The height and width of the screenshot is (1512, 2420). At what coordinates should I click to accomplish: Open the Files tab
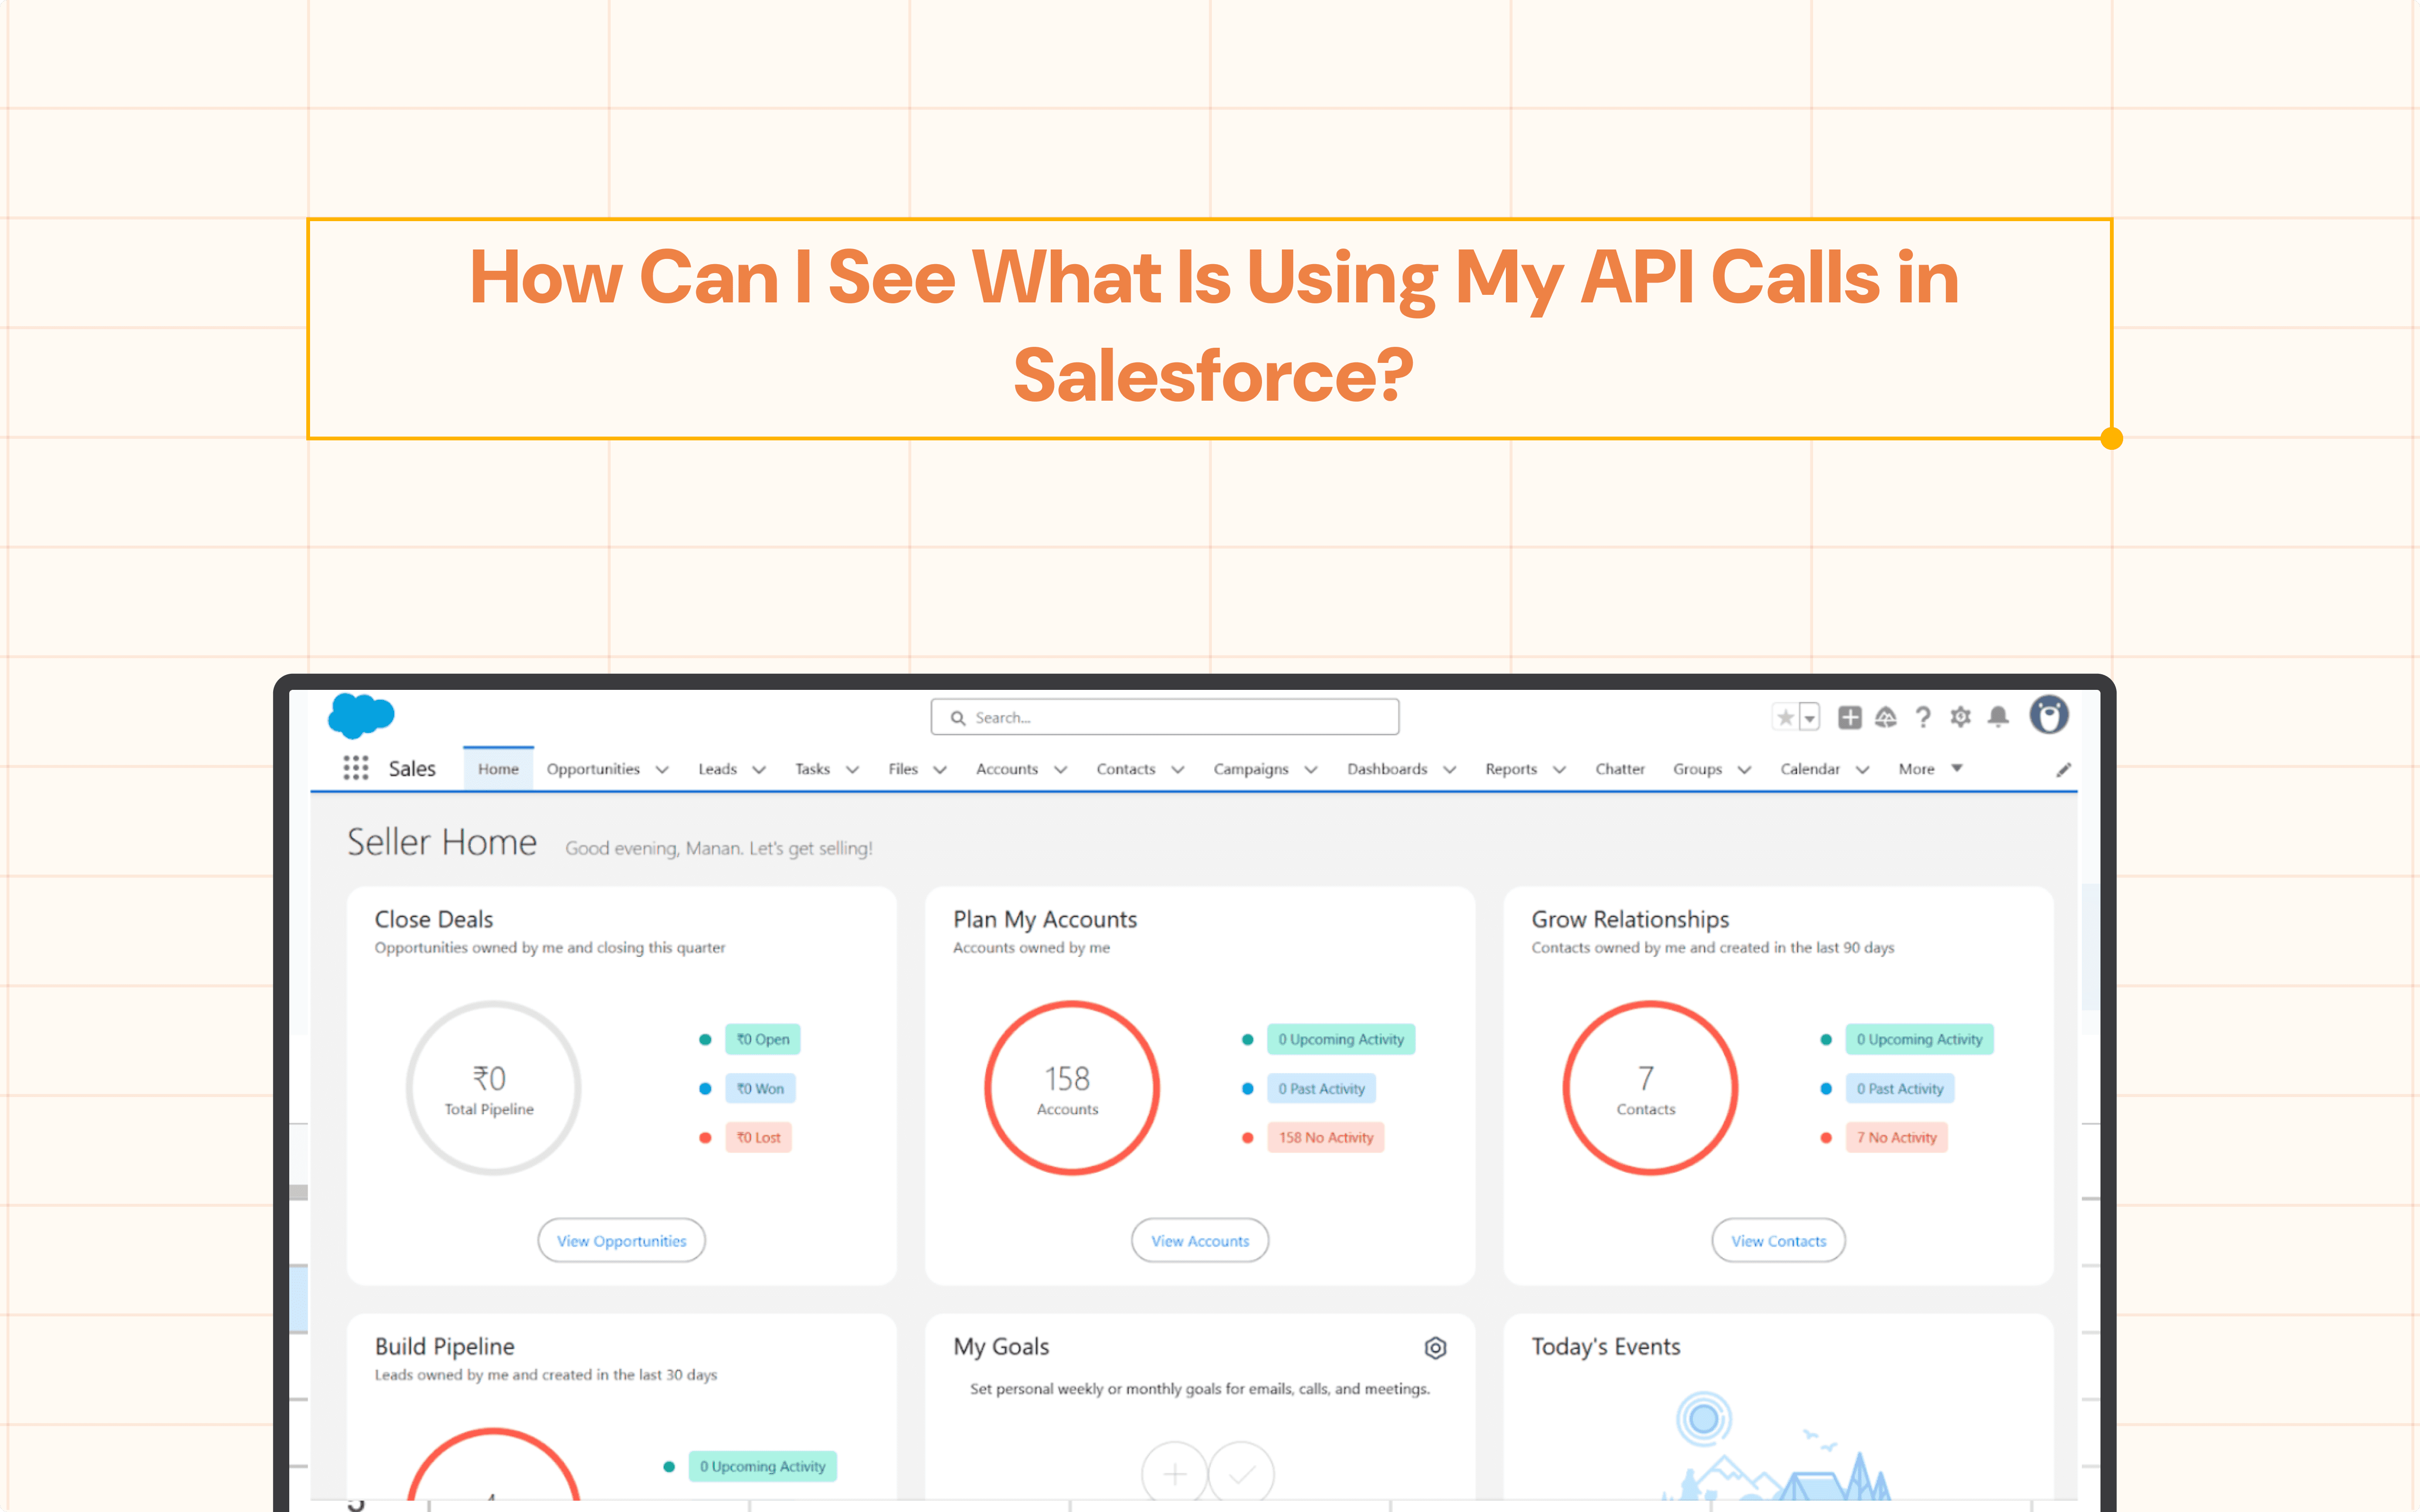tap(903, 769)
